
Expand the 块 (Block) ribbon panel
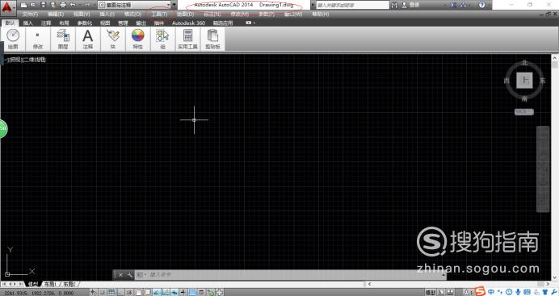[113, 40]
